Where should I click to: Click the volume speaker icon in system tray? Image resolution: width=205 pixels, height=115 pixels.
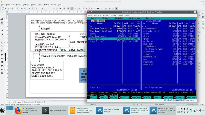184,109
